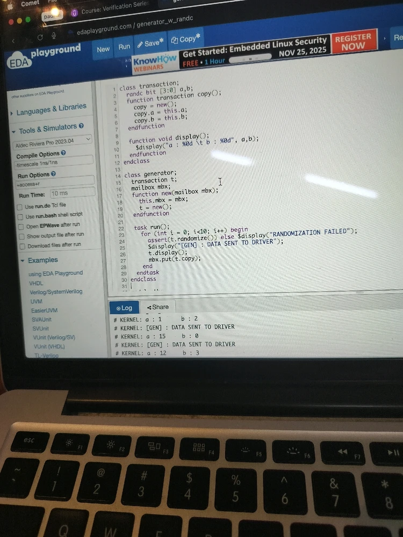The image size is (403, 537).
Task: Open the VUnit (Verilog/SV) examples link
Action: coord(54,337)
